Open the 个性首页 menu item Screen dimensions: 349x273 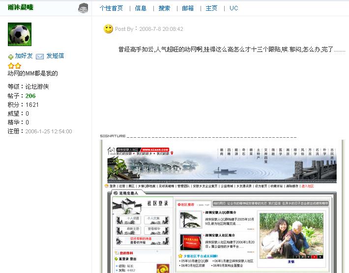pyautogui.click(x=111, y=8)
